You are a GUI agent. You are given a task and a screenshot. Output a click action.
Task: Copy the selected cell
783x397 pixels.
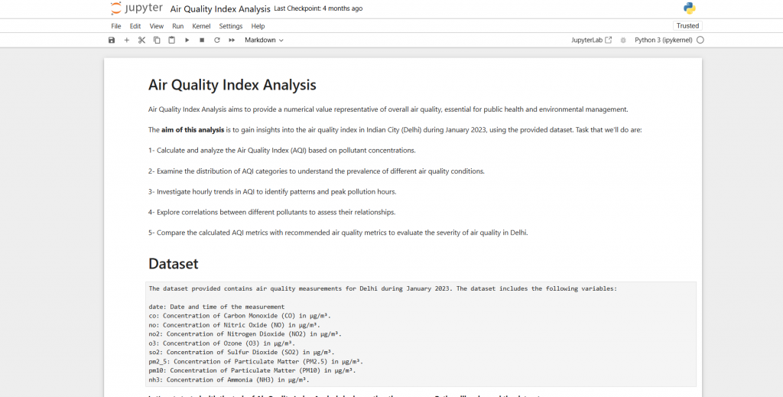pyautogui.click(x=157, y=40)
